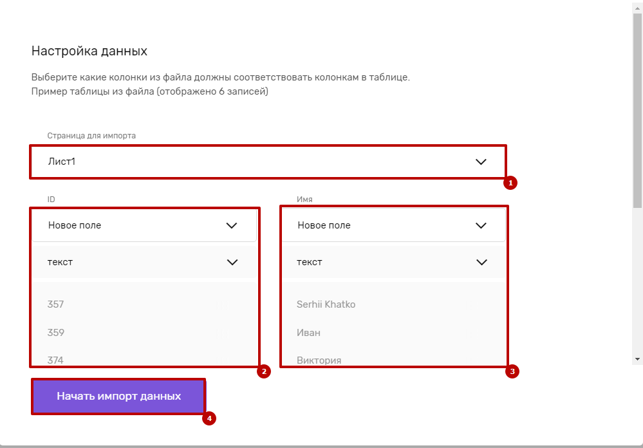Open the Новое поле dropdown under ID
The image size is (643, 448).
[x=144, y=225]
